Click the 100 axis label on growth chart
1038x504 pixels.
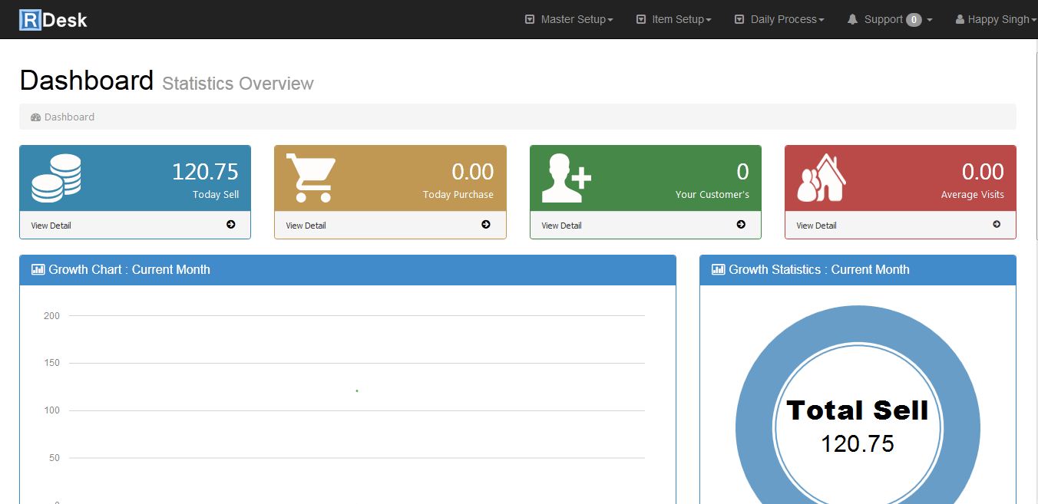pos(51,410)
